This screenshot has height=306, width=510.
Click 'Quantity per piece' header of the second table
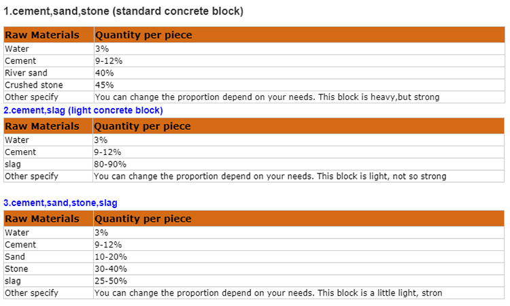coord(143,126)
